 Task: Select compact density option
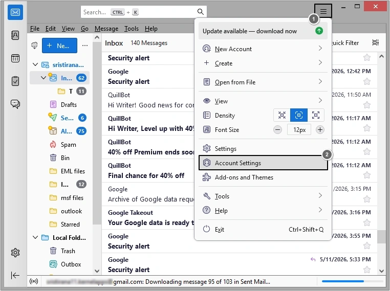[282, 115]
